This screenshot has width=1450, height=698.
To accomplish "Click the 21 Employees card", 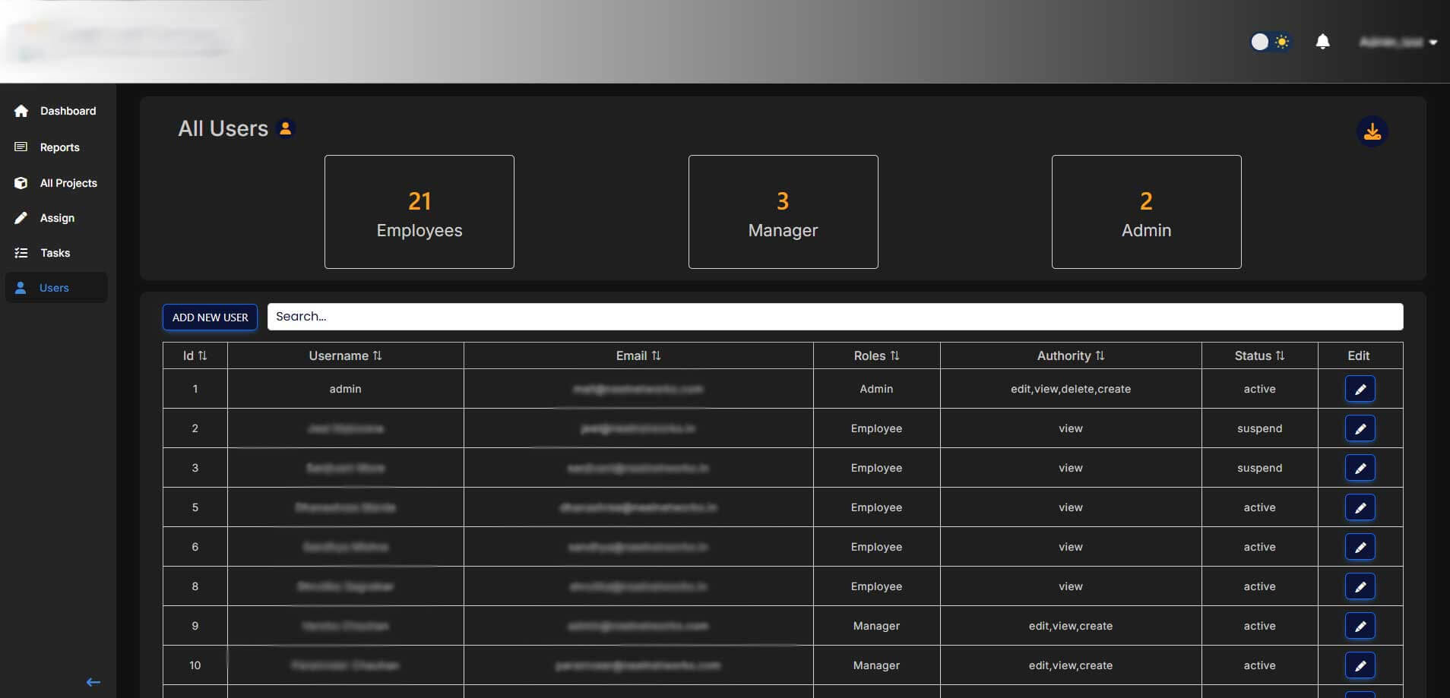I will tap(419, 212).
